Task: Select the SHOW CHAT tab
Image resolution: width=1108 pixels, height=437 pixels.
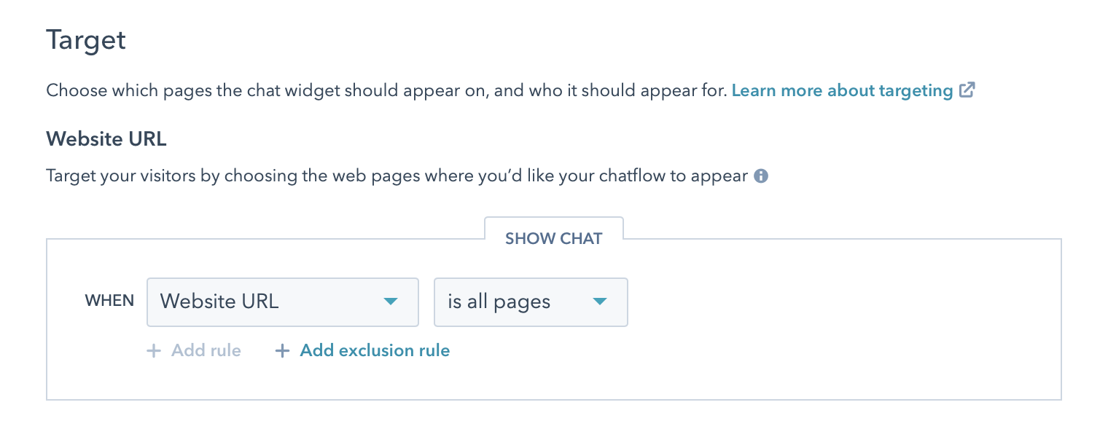Action: 554,238
